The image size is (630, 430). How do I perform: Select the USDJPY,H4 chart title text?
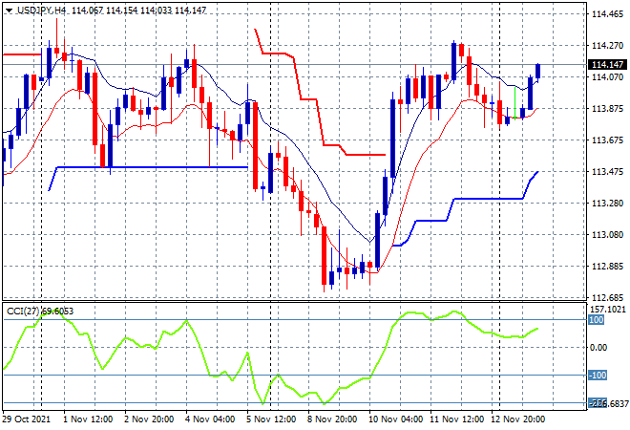(x=41, y=11)
